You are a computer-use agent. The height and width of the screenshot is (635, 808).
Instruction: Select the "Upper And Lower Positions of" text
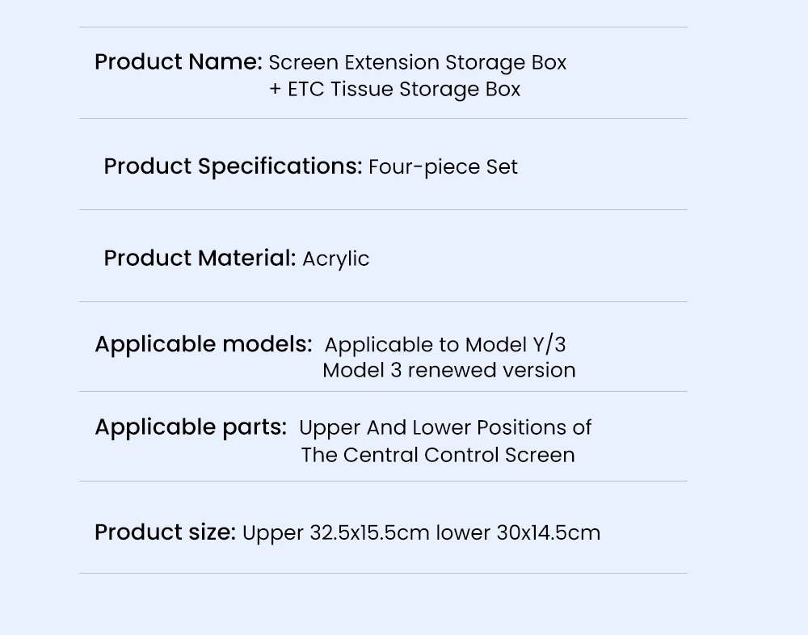pyautogui.click(x=444, y=427)
